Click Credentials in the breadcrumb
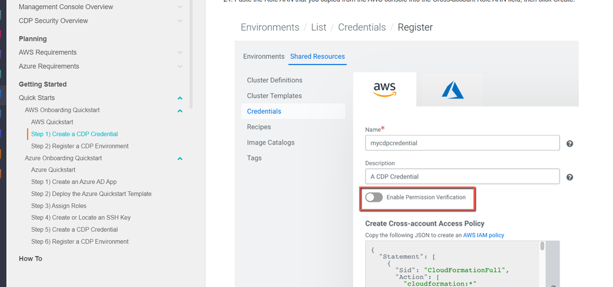The width and height of the screenshot is (613, 287). tap(362, 28)
